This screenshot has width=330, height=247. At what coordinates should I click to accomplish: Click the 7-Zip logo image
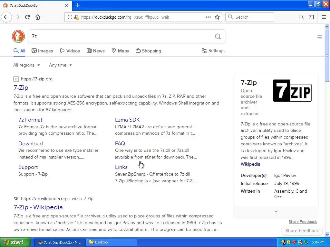[x=292, y=90]
